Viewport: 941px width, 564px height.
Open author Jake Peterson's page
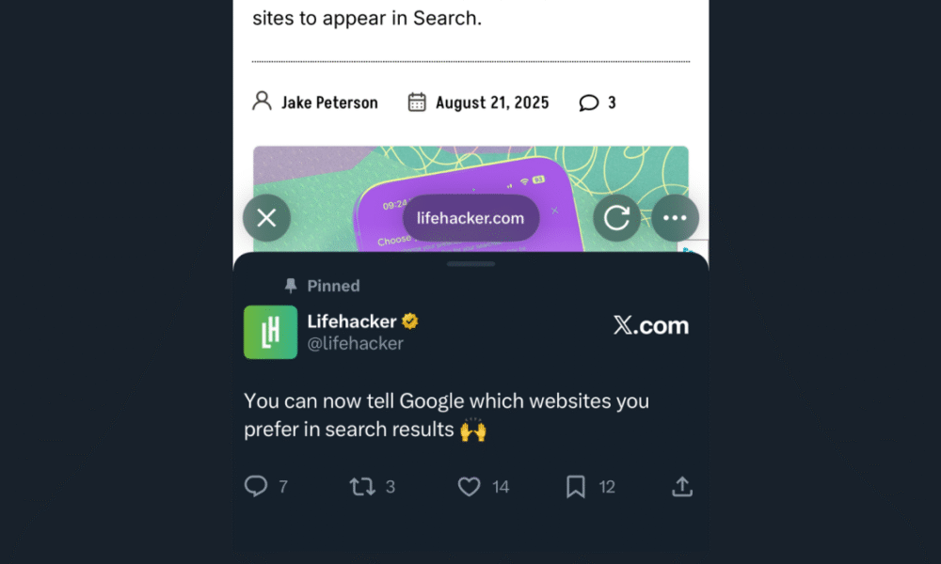coord(329,102)
